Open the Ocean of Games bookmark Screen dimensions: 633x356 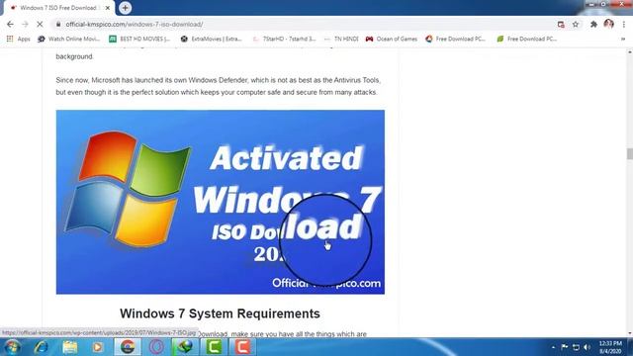(392, 39)
